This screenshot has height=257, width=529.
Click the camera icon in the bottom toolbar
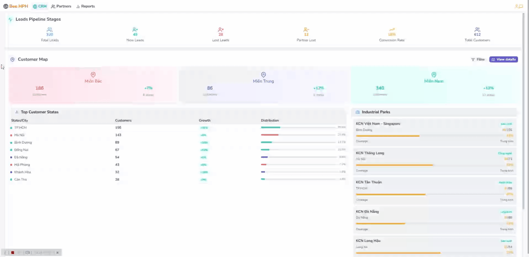click(x=27, y=252)
